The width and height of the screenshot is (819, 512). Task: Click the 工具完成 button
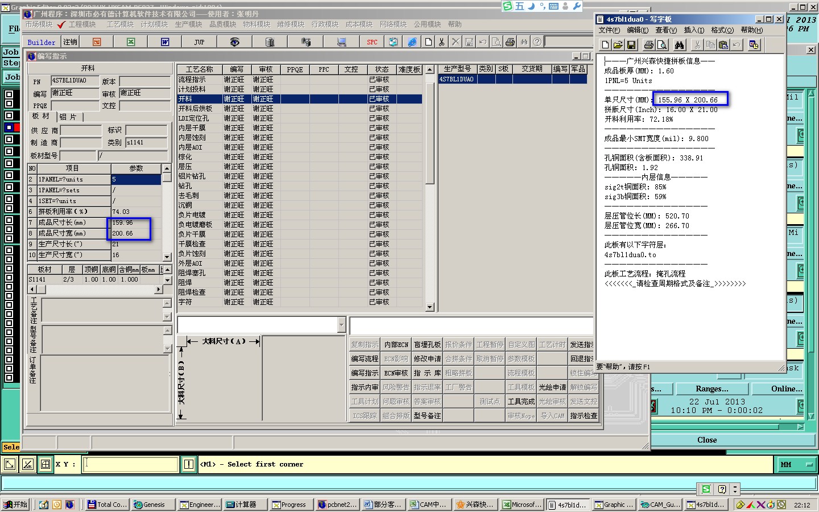(x=521, y=402)
